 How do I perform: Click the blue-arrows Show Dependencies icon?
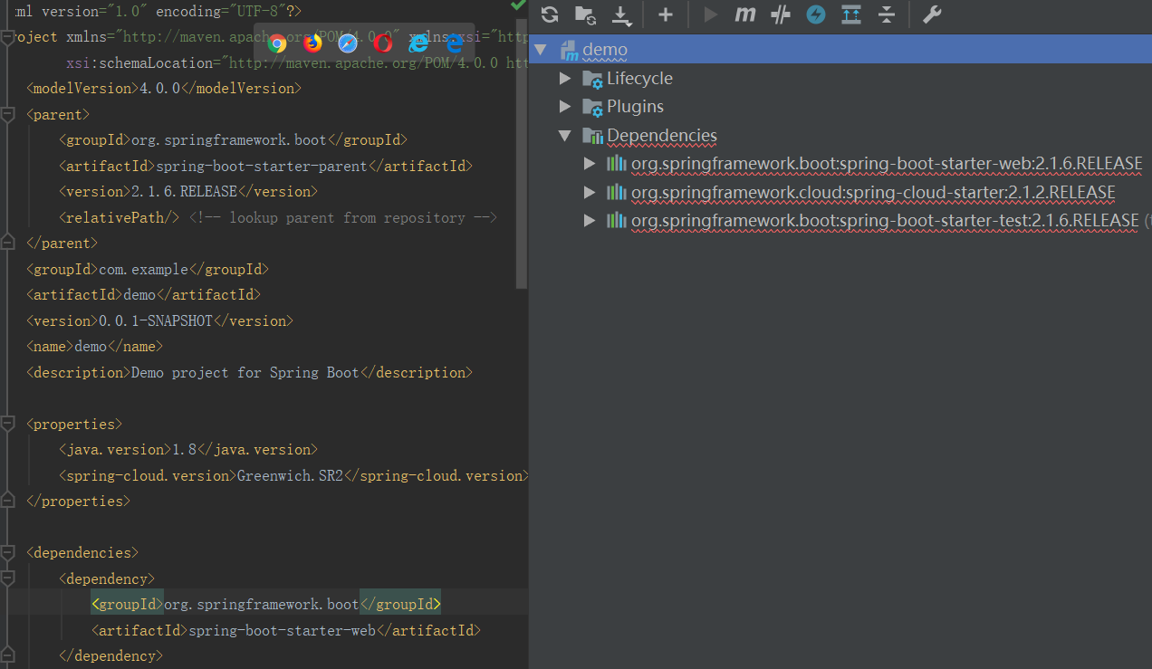851,14
